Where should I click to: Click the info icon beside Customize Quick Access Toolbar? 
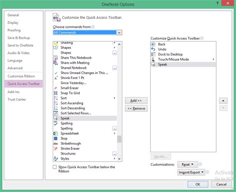[x=202, y=38]
